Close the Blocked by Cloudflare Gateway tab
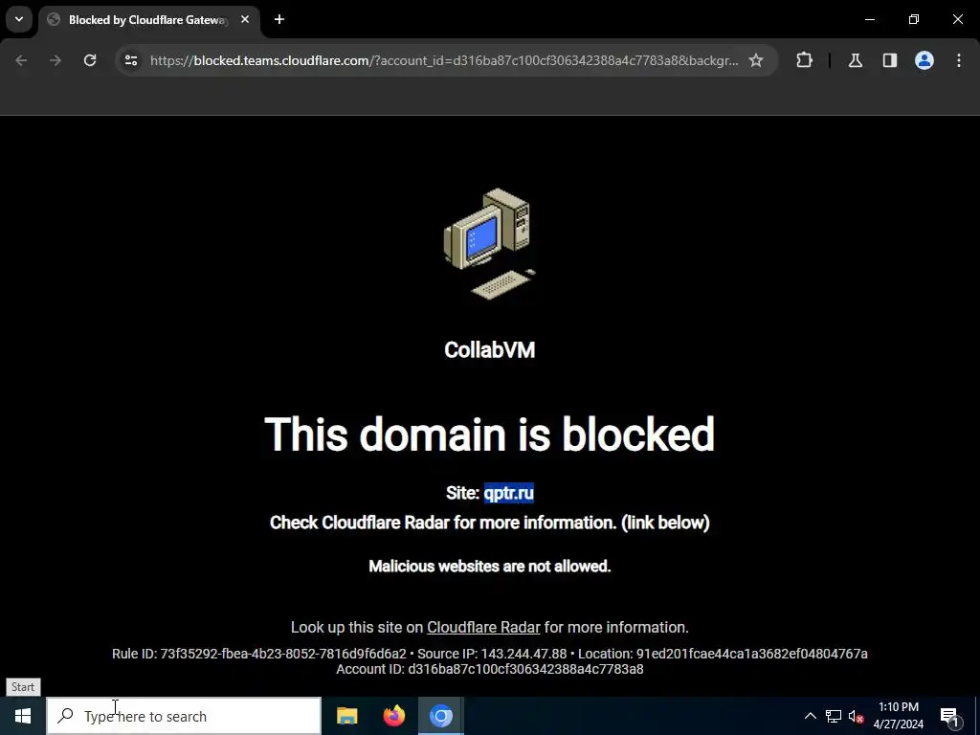 [x=245, y=19]
